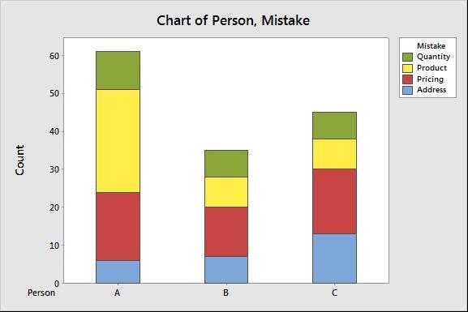Viewport: 468px width, 312px height.
Task: Click the Quantity green legend swatch
Action: 407,57
